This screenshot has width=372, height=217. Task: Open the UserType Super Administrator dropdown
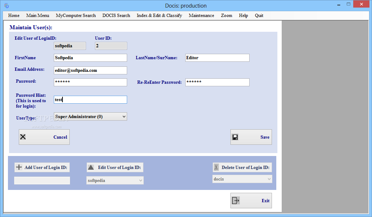[x=90, y=117]
